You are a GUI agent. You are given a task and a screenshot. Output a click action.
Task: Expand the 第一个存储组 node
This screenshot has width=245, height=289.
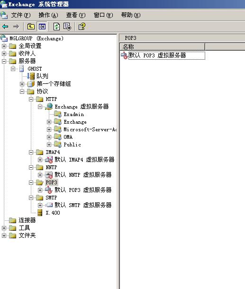coord(22,84)
